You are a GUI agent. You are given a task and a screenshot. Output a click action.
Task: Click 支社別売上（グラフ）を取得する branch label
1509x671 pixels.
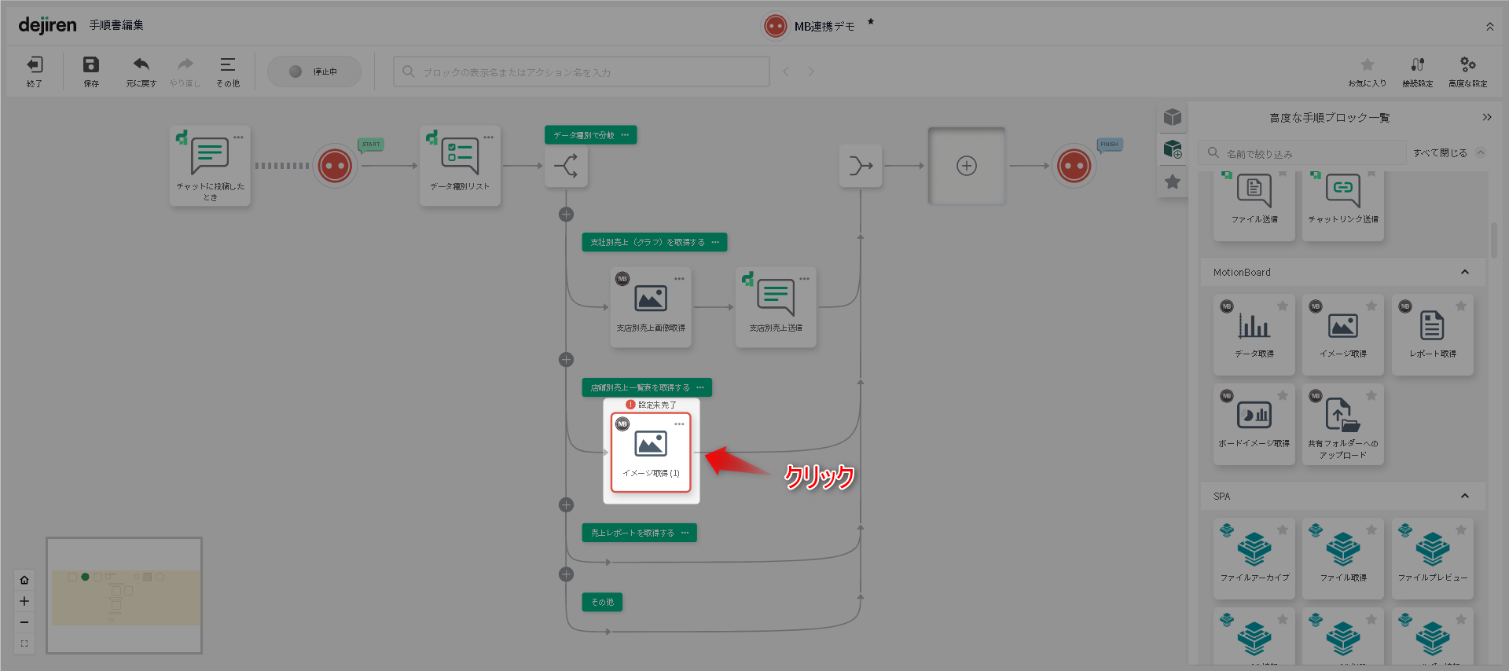648,242
